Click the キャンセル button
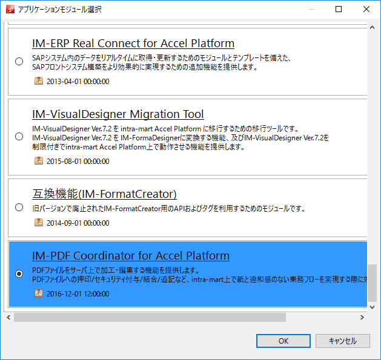Screen dimensions: 381x360 pos(343,341)
